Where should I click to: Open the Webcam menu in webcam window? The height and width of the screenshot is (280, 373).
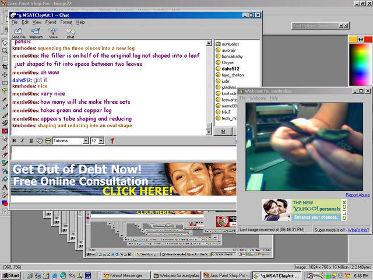coord(258,98)
